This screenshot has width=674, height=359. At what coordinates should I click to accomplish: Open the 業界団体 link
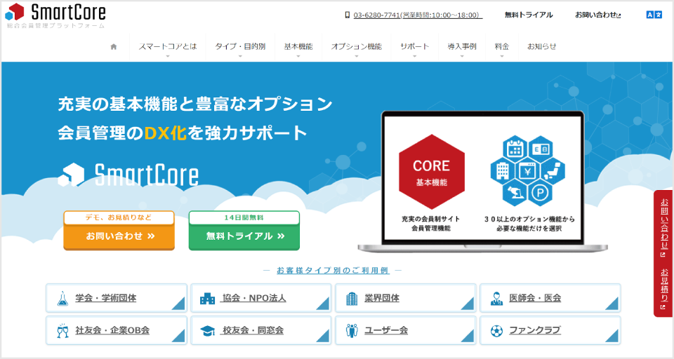click(x=382, y=298)
